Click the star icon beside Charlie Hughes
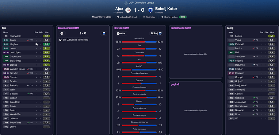This screenshot has height=135, width=279. point(162,17)
